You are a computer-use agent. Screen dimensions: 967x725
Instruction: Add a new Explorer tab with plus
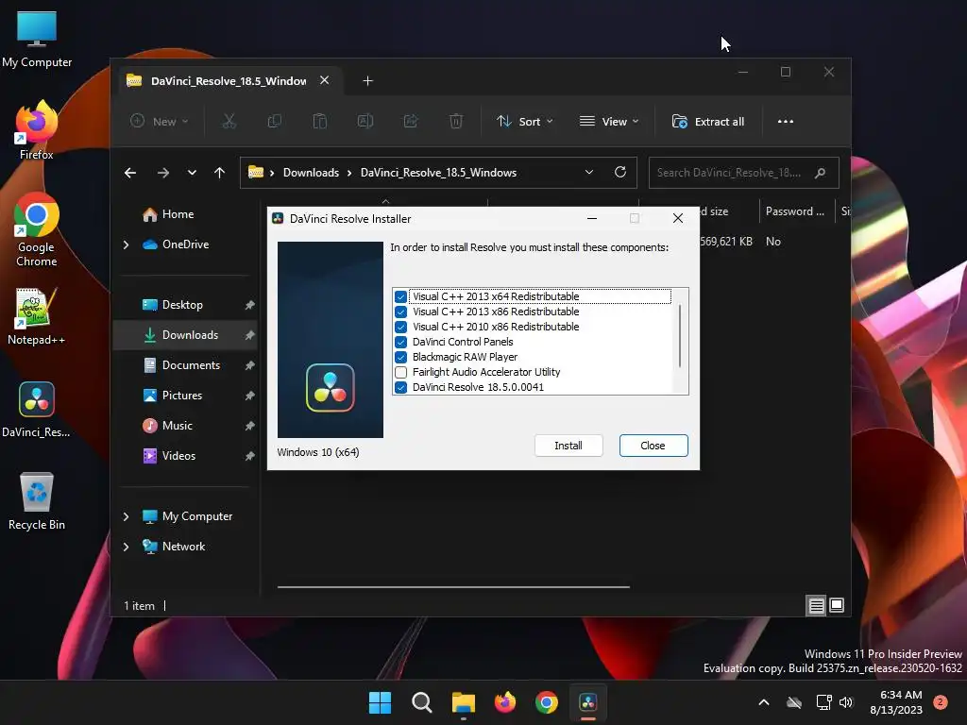[x=367, y=81]
